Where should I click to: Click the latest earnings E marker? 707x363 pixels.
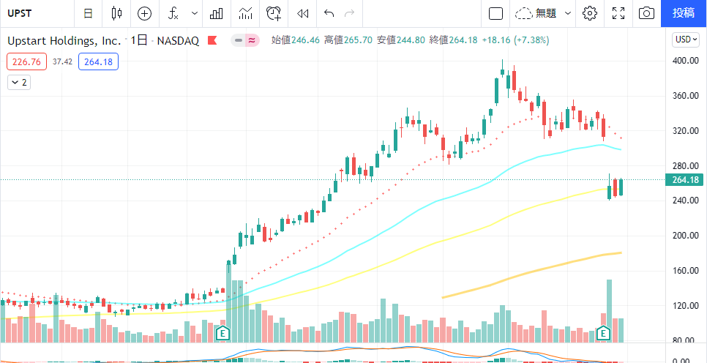click(603, 334)
